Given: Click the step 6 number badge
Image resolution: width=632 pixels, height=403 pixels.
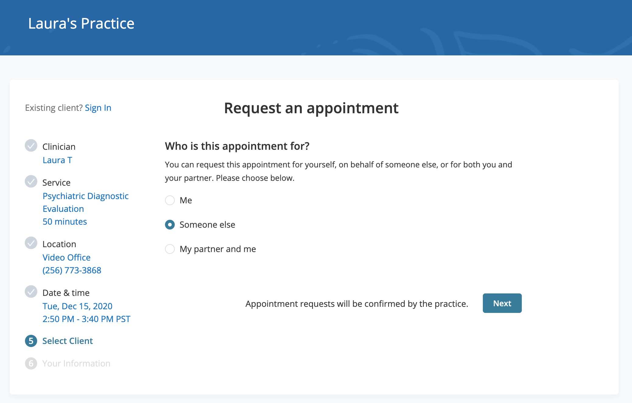Looking at the screenshot, I should (31, 363).
